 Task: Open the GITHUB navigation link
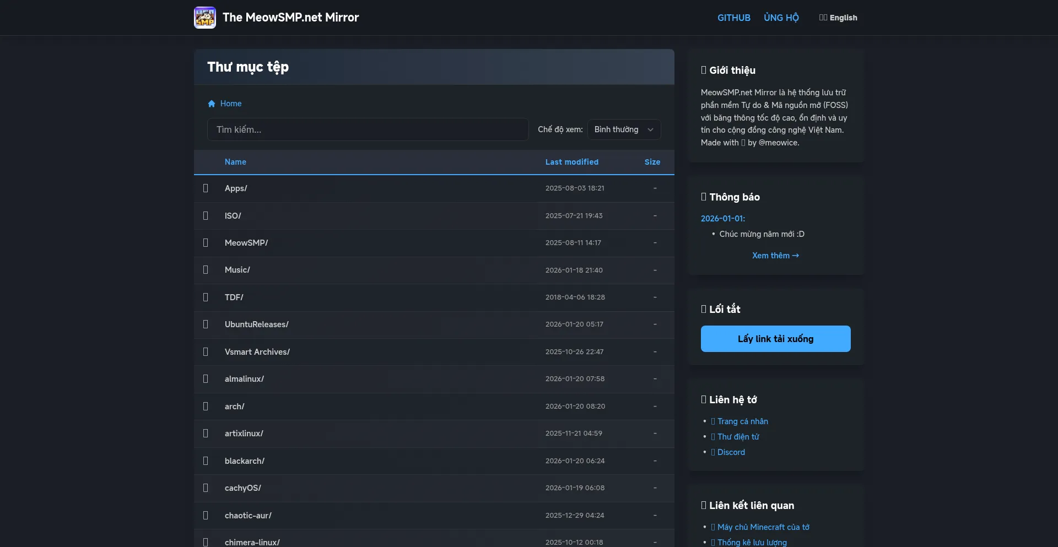[x=733, y=18]
